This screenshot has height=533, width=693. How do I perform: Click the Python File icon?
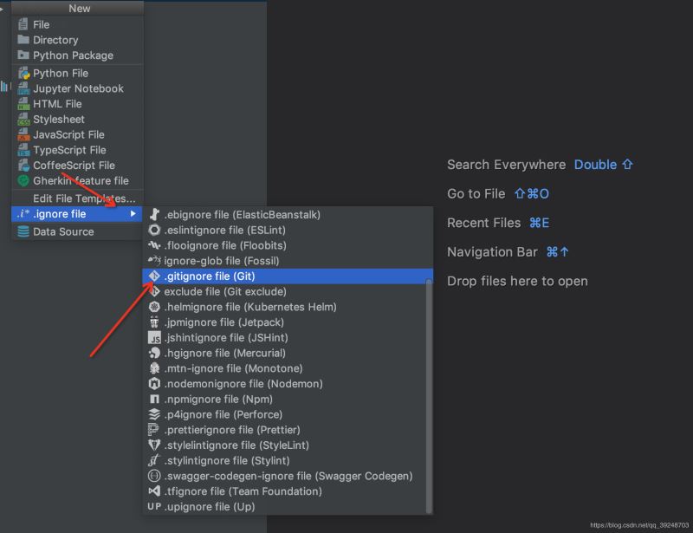(23, 74)
